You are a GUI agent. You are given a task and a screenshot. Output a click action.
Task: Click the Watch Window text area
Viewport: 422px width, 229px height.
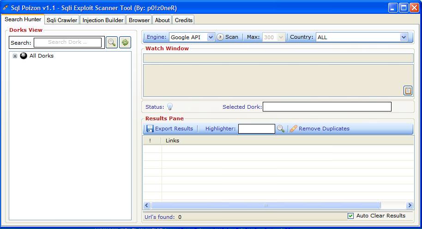point(278,80)
